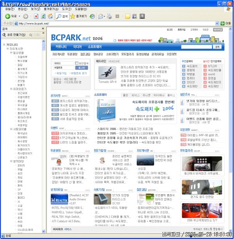
Task: Collapse the 자유게시판 tree node
Action: [x=7, y=49]
